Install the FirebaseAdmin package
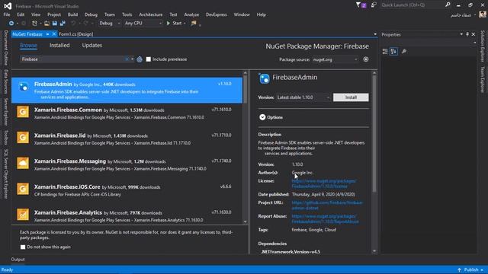This screenshot has height=274, width=488. (x=351, y=97)
